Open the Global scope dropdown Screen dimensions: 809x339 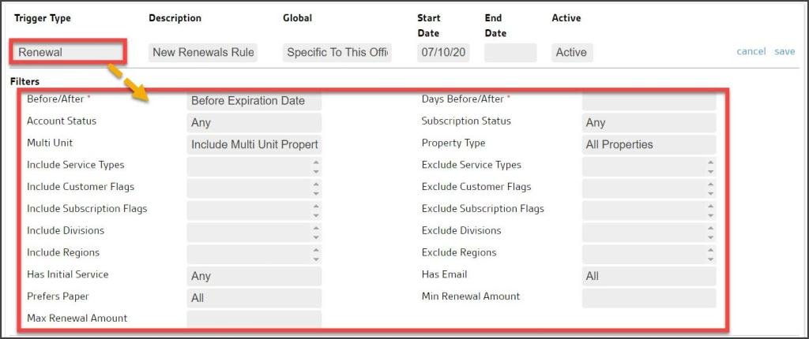[337, 52]
